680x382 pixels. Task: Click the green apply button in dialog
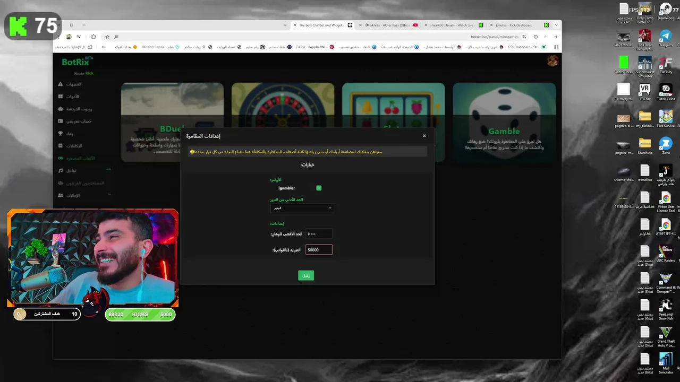(306, 275)
